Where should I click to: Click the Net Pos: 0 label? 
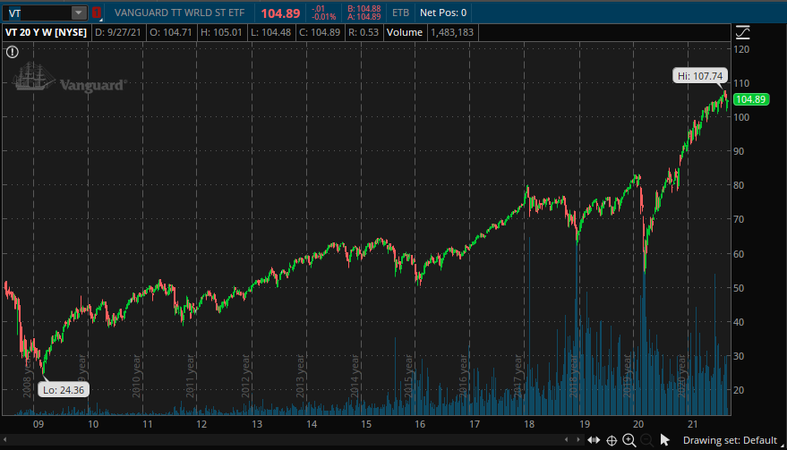click(443, 13)
